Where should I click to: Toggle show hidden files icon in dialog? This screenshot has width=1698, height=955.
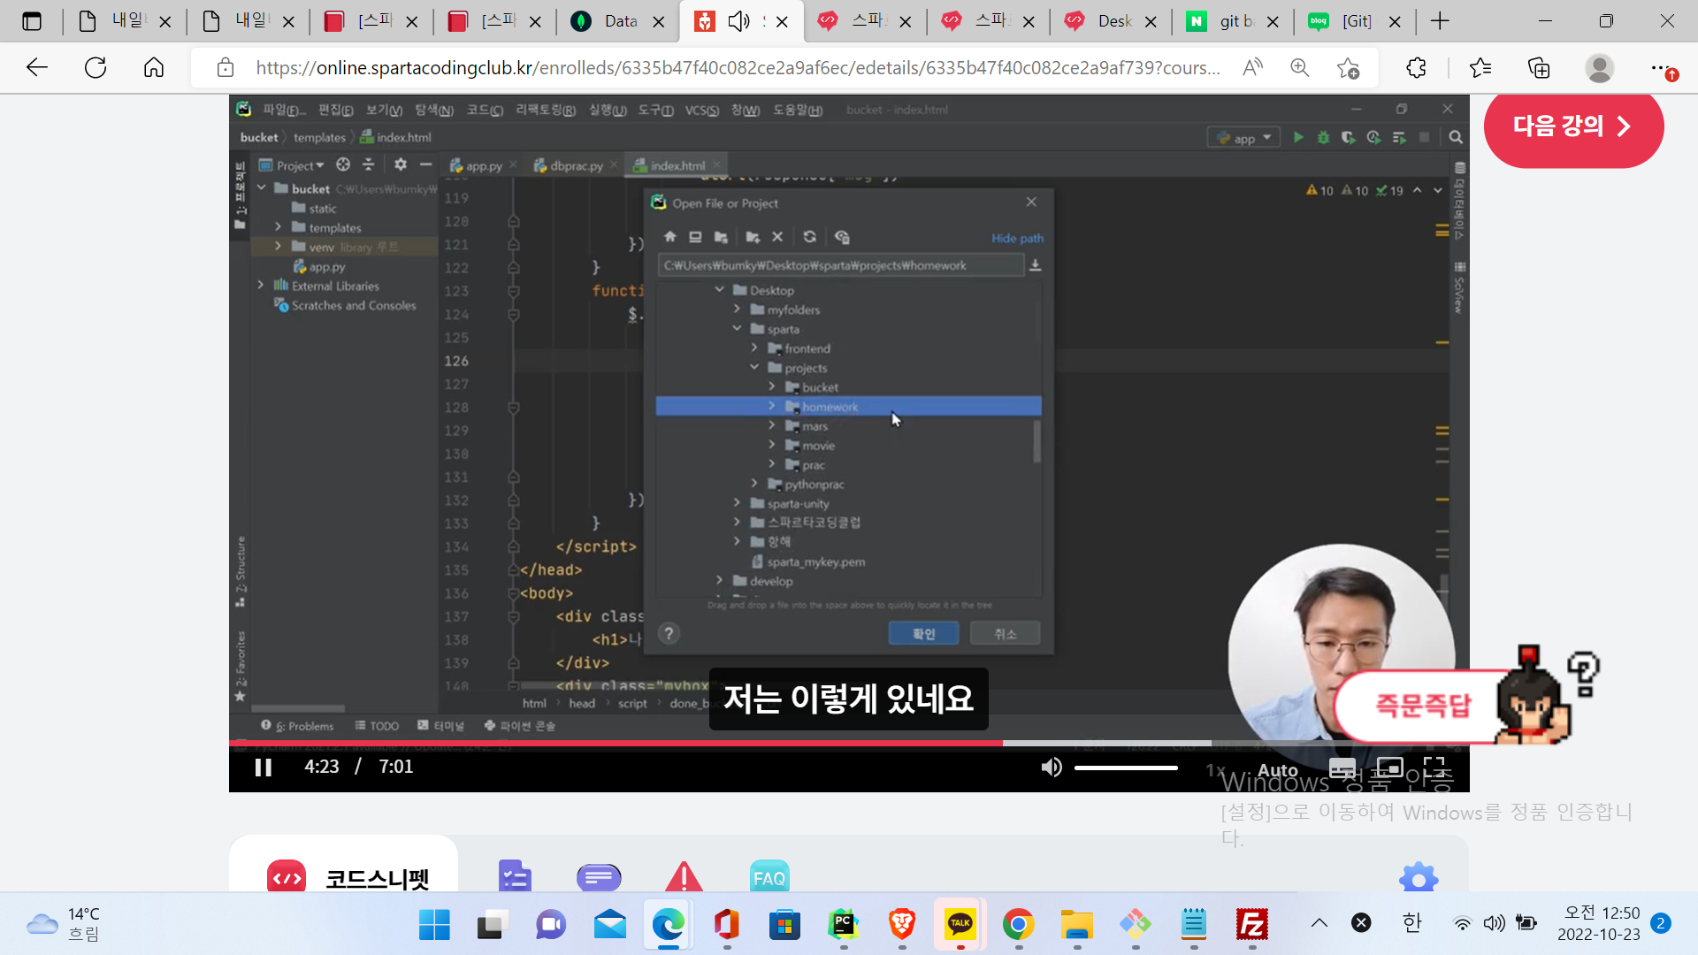842,237
